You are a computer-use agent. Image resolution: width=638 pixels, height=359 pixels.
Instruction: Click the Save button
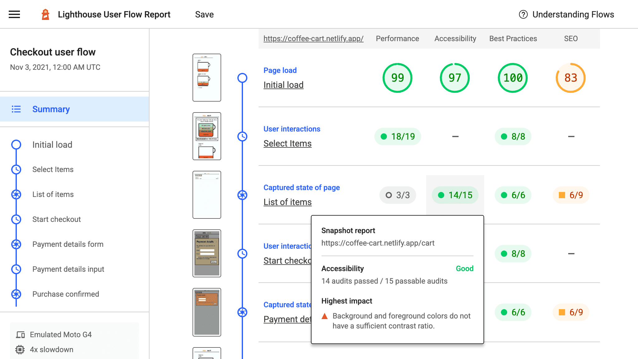pos(204,14)
